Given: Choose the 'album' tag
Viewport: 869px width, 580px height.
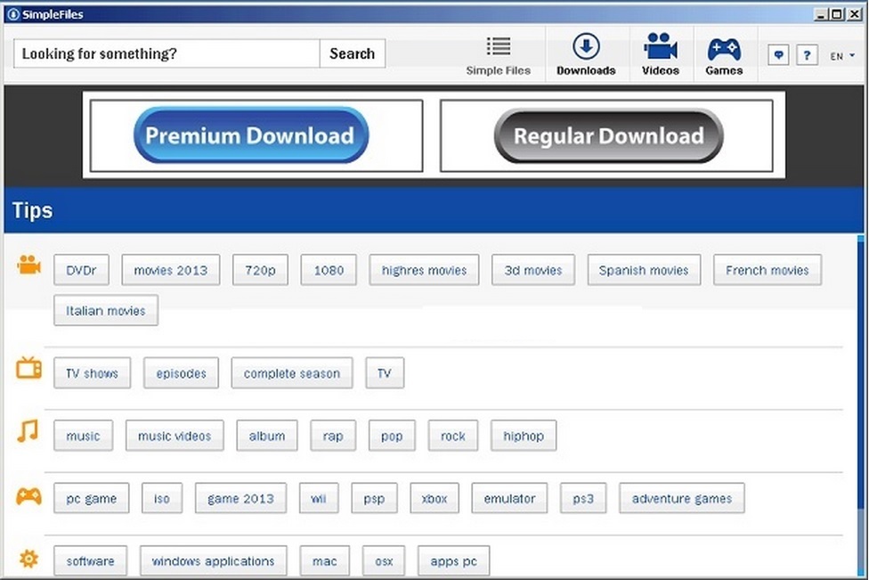Looking at the screenshot, I should [267, 436].
